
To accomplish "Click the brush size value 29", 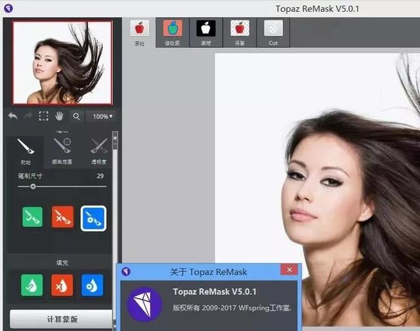I will click(x=100, y=176).
